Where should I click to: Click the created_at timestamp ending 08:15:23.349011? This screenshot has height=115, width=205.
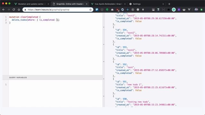(154, 104)
